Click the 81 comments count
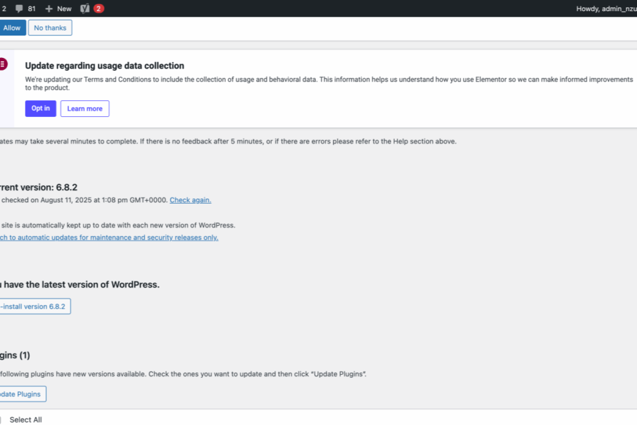The image size is (637, 425). coord(32,9)
